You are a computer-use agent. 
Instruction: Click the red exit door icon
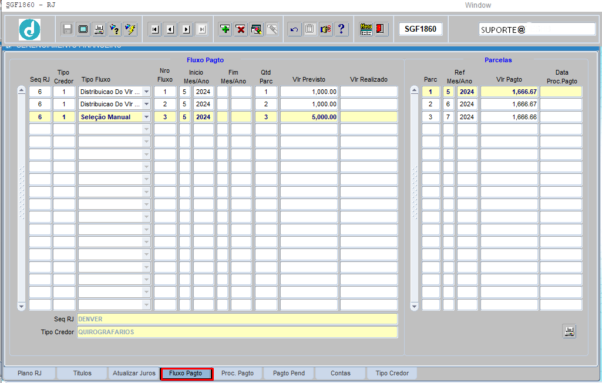(381, 29)
